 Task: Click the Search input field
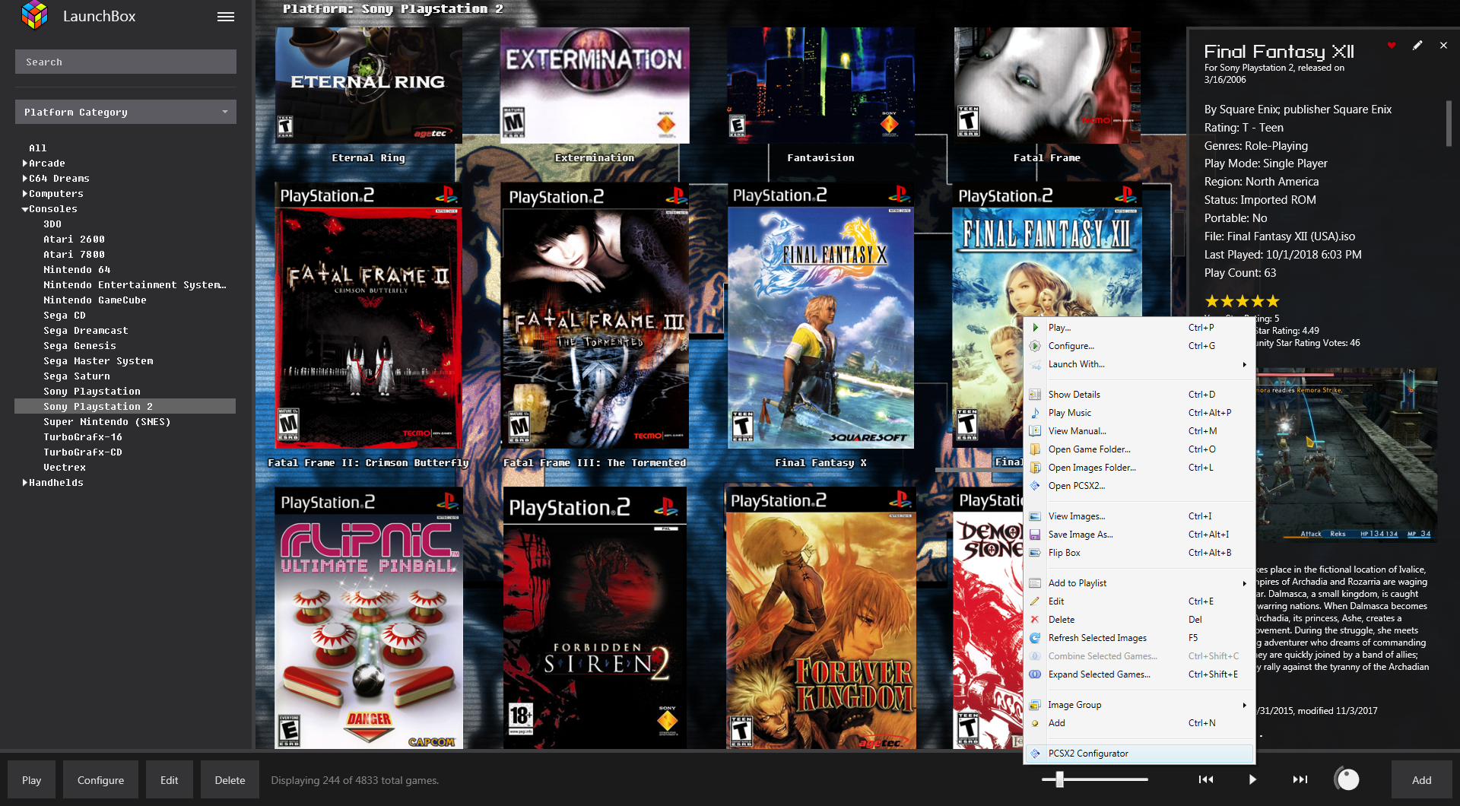(x=125, y=62)
